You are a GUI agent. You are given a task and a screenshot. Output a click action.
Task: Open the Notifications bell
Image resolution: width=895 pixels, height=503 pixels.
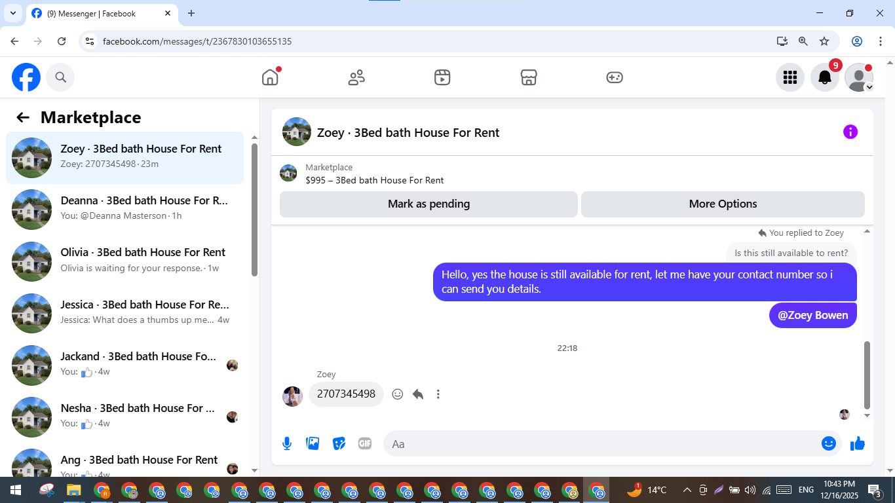pos(825,77)
